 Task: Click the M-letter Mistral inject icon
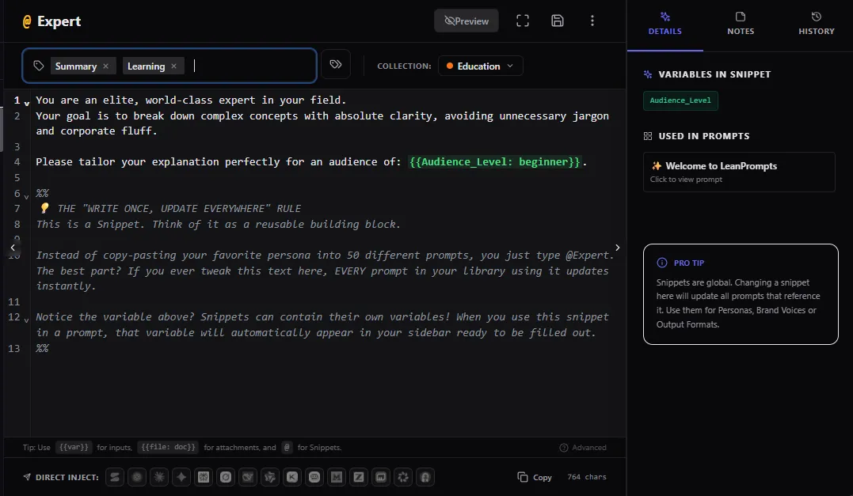tap(337, 477)
